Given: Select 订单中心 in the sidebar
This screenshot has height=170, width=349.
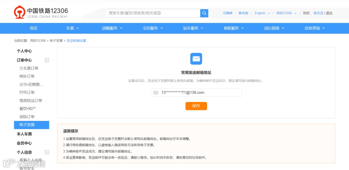Looking at the screenshot, I should pyautogui.click(x=24, y=60).
